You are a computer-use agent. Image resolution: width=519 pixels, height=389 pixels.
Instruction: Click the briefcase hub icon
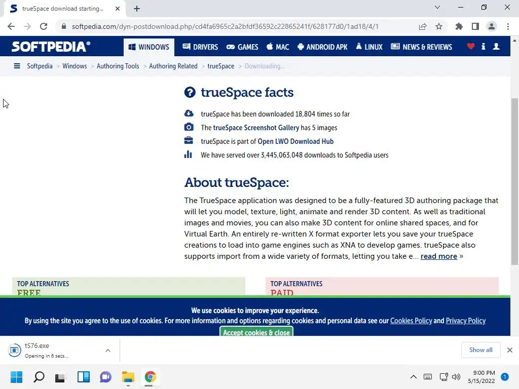pyautogui.click(x=189, y=141)
